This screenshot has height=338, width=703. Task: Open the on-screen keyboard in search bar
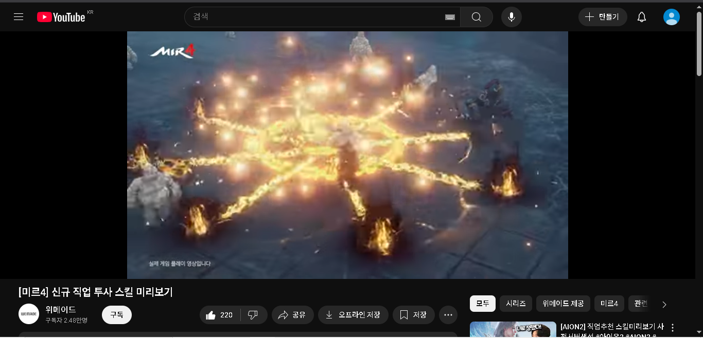pyautogui.click(x=450, y=17)
